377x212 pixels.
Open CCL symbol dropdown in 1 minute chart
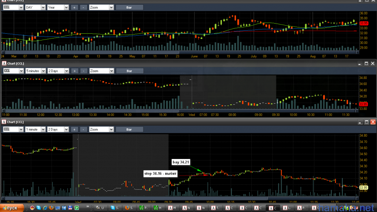coord(21,129)
